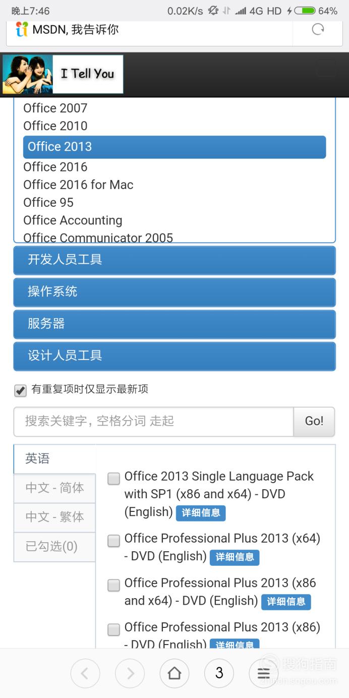Go to the browser home icon

pos(174,673)
